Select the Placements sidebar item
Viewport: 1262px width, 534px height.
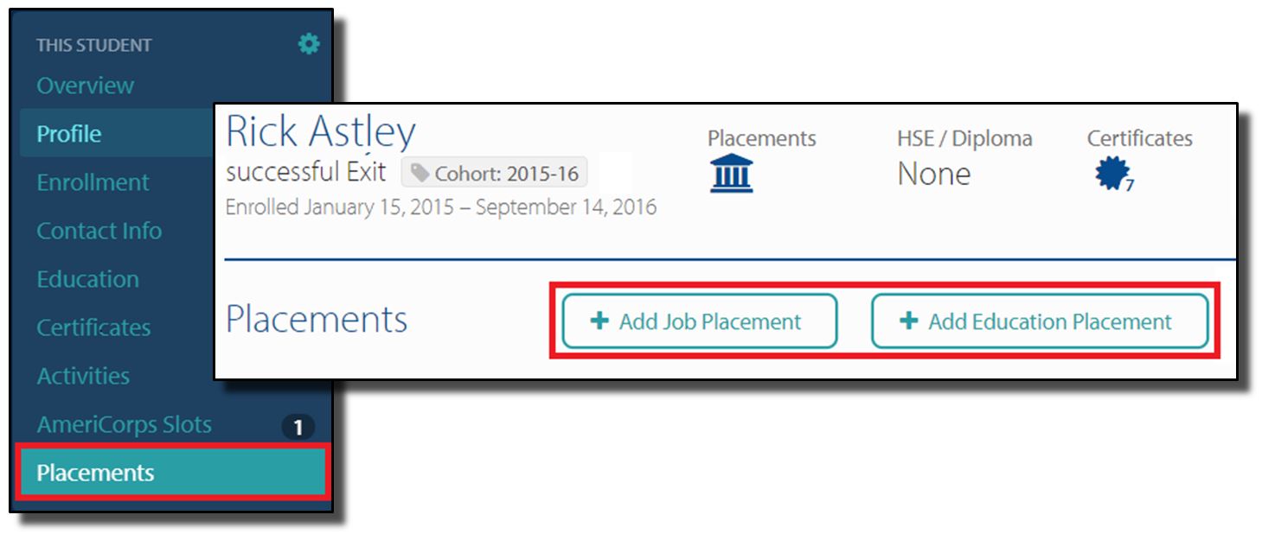click(x=95, y=473)
